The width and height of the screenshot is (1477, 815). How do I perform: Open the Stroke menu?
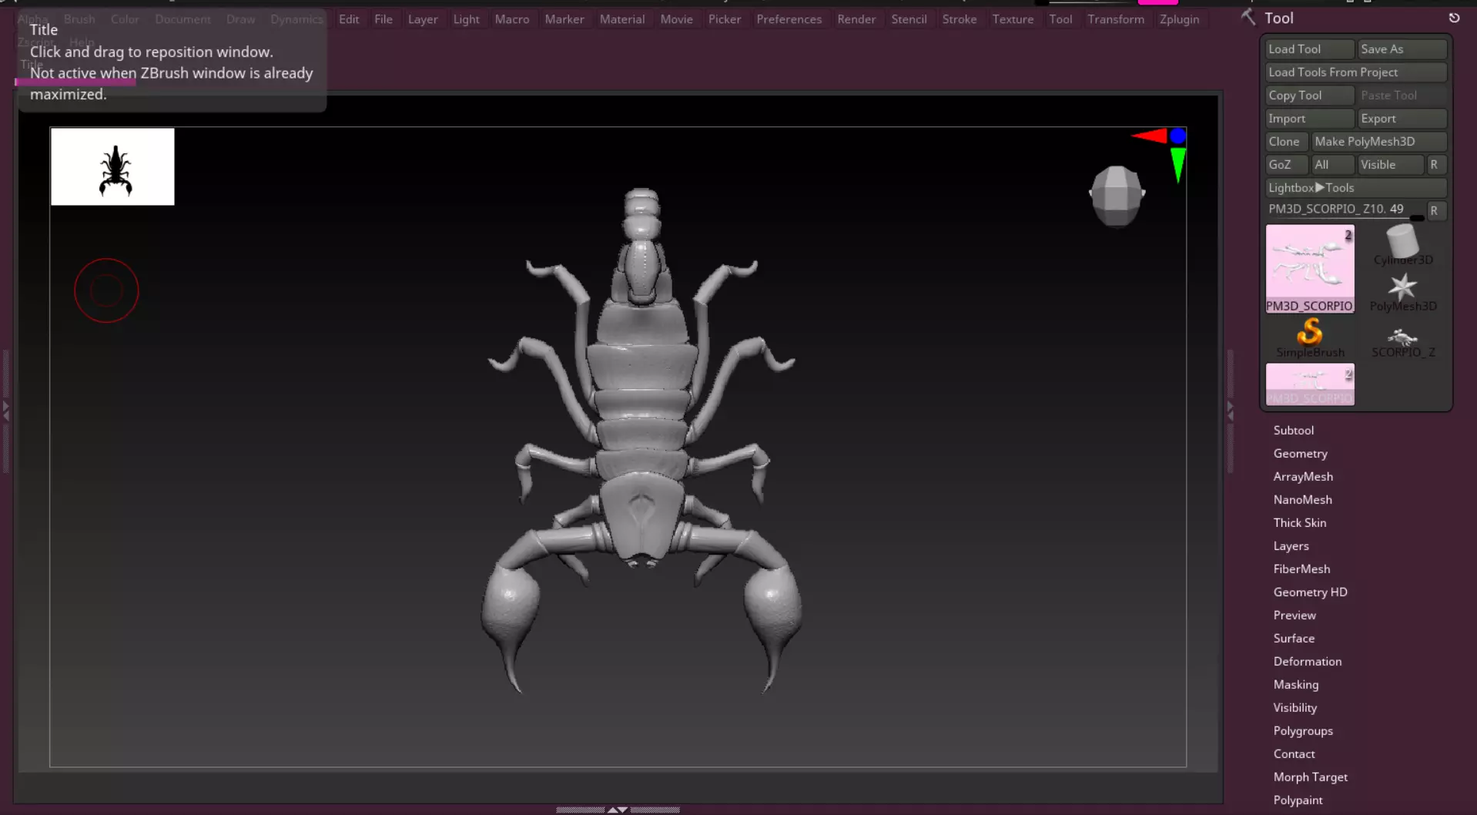[960, 19]
